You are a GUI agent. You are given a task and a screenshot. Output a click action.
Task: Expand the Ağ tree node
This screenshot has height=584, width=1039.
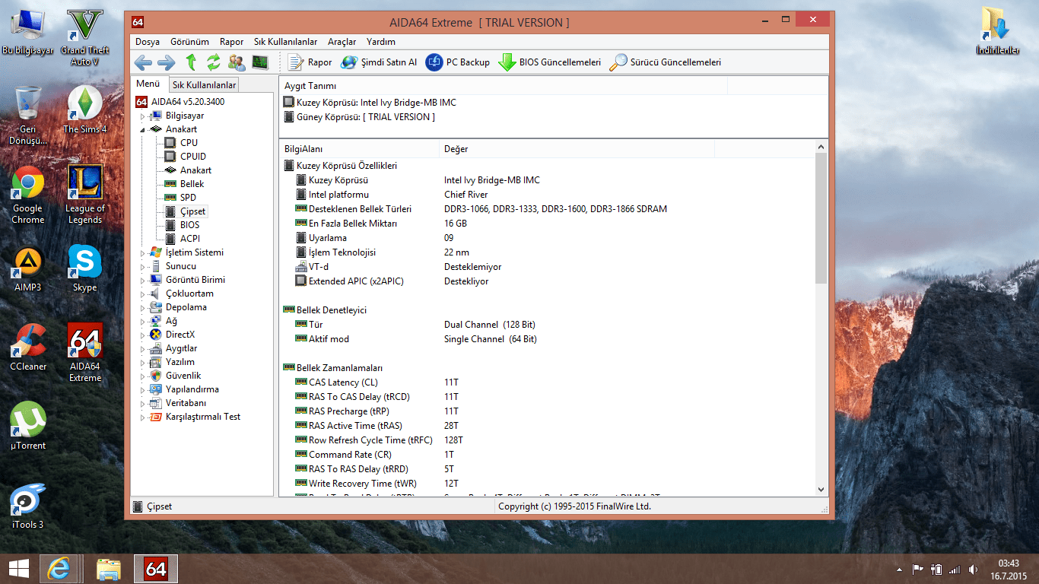[x=141, y=322]
